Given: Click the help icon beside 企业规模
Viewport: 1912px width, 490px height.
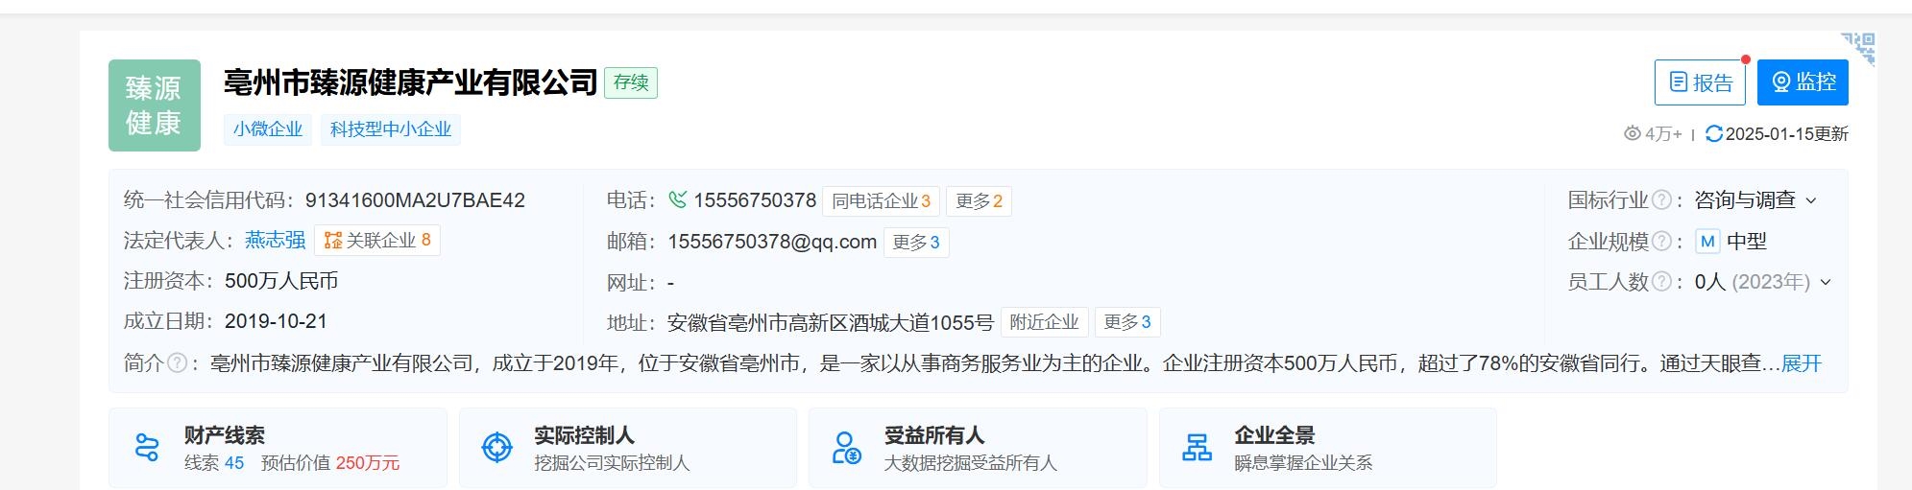Looking at the screenshot, I should (1660, 242).
